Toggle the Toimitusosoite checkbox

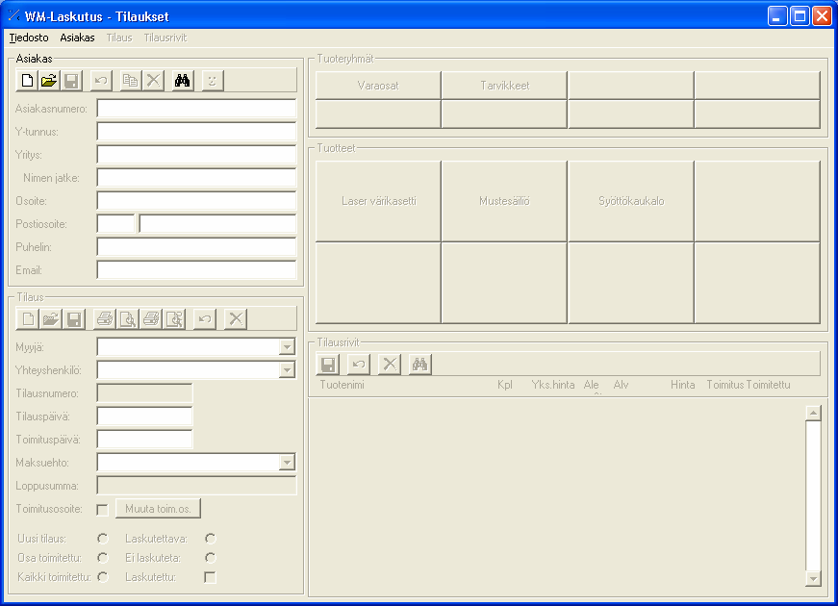[x=103, y=510]
